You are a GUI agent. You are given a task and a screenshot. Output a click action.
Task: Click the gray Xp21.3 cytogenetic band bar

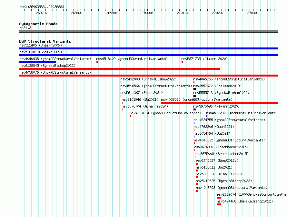click(x=148, y=31)
